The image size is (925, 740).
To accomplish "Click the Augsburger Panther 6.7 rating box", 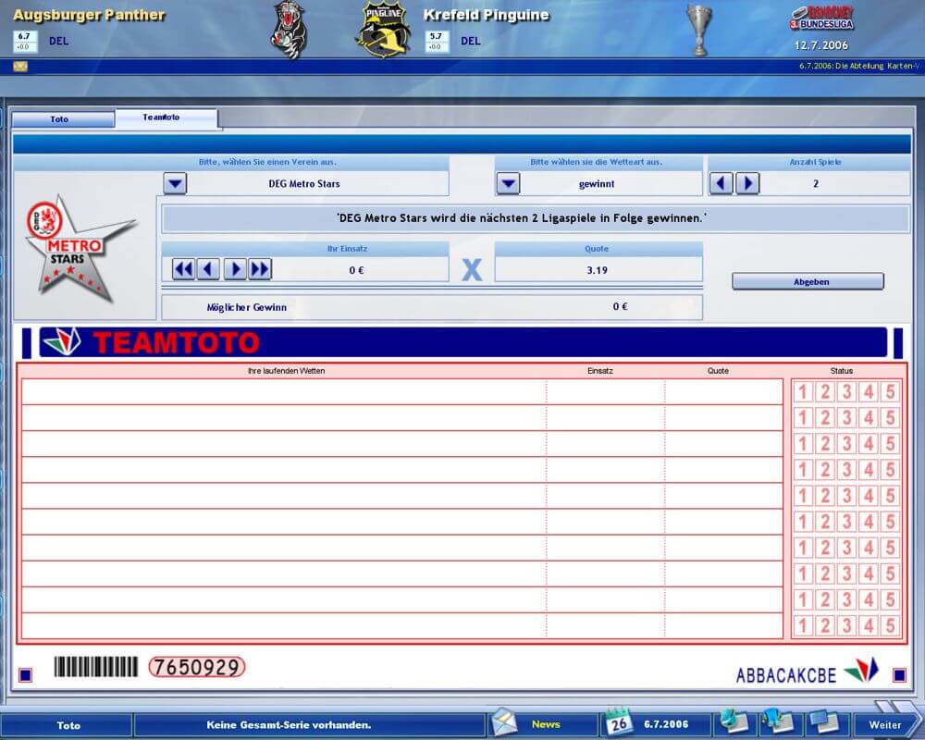I will (x=25, y=42).
